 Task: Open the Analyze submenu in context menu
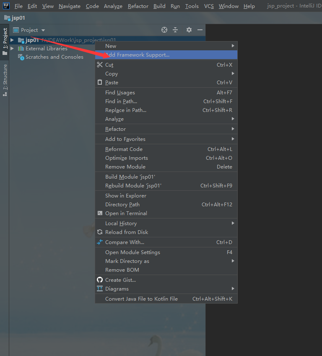(166, 119)
